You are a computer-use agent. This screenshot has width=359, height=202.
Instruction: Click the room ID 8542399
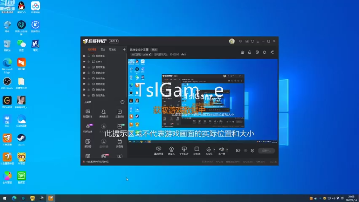pos(174,54)
